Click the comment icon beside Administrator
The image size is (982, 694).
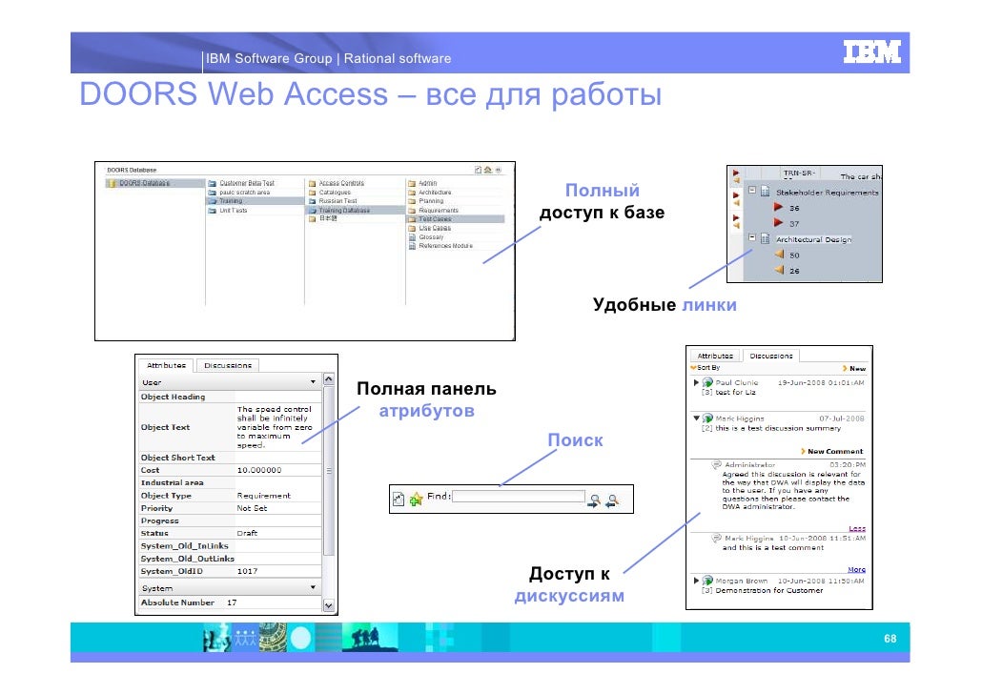[716, 465]
